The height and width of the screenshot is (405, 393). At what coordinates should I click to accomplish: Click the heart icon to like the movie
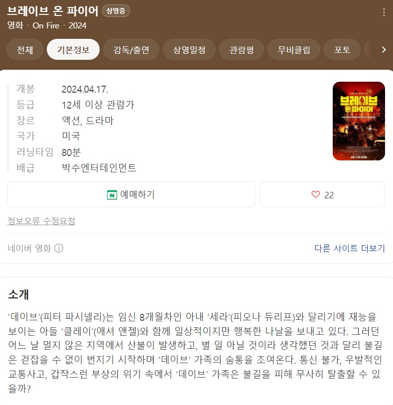point(315,194)
